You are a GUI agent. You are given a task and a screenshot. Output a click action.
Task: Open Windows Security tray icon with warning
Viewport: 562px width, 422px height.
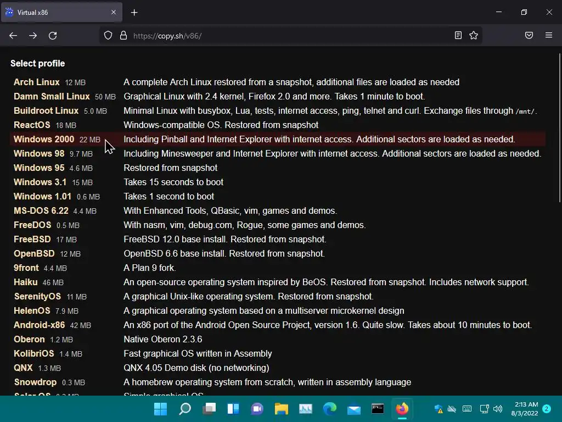click(439, 409)
